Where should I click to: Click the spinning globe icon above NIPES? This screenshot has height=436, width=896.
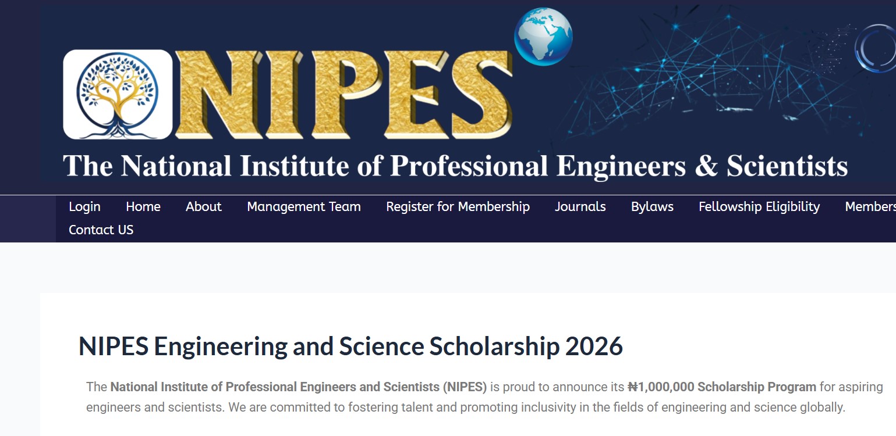[544, 36]
